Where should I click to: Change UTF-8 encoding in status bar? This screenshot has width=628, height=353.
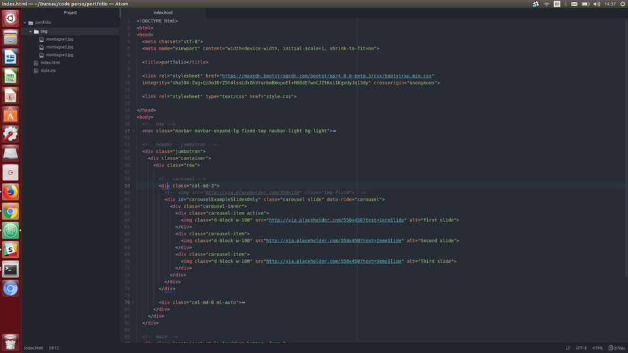coord(581,348)
